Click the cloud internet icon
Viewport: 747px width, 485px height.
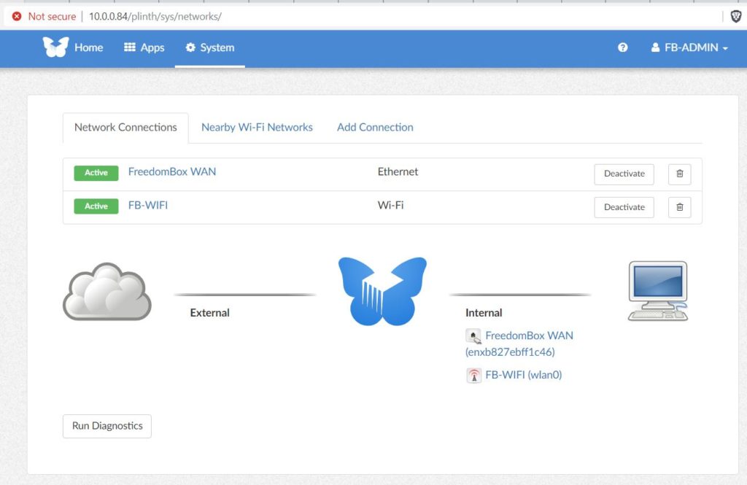(x=107, y=292)
